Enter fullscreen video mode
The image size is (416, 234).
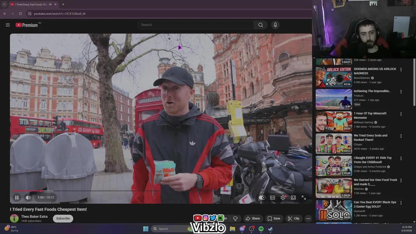pos(304,198)
